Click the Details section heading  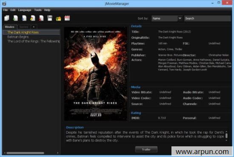click(136, 26)
